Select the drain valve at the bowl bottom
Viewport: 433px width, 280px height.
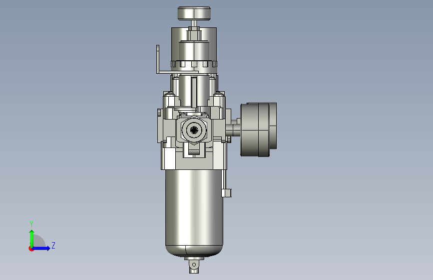pos(194,265)
